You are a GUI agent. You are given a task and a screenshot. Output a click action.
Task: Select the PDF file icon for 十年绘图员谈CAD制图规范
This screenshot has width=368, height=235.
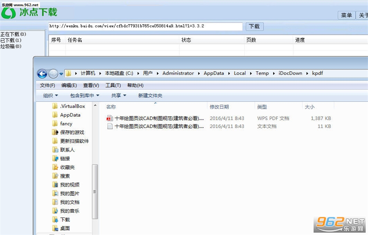[110, 118]
